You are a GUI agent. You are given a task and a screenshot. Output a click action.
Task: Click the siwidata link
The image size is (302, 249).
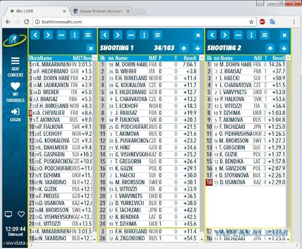15,243
